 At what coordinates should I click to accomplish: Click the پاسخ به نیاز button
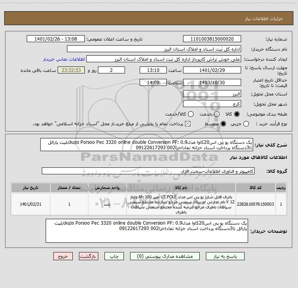(225, 256)
